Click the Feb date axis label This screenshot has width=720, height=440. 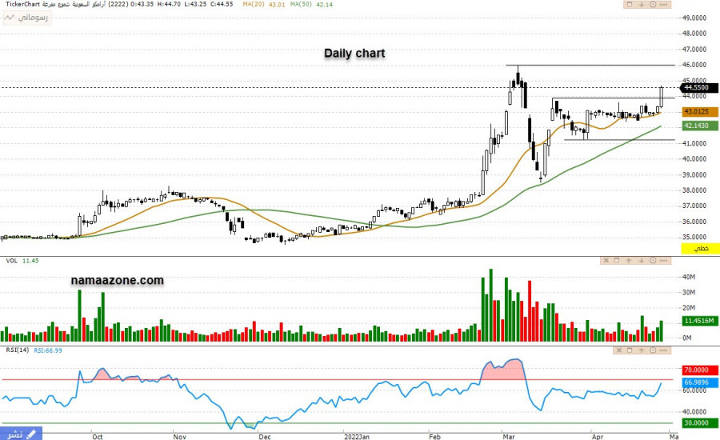point(434,436)
